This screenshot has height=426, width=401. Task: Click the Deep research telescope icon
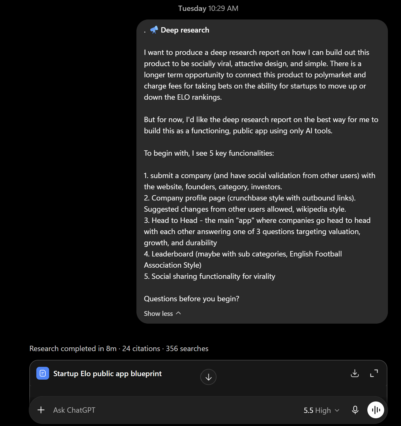(x=154, y=30)
